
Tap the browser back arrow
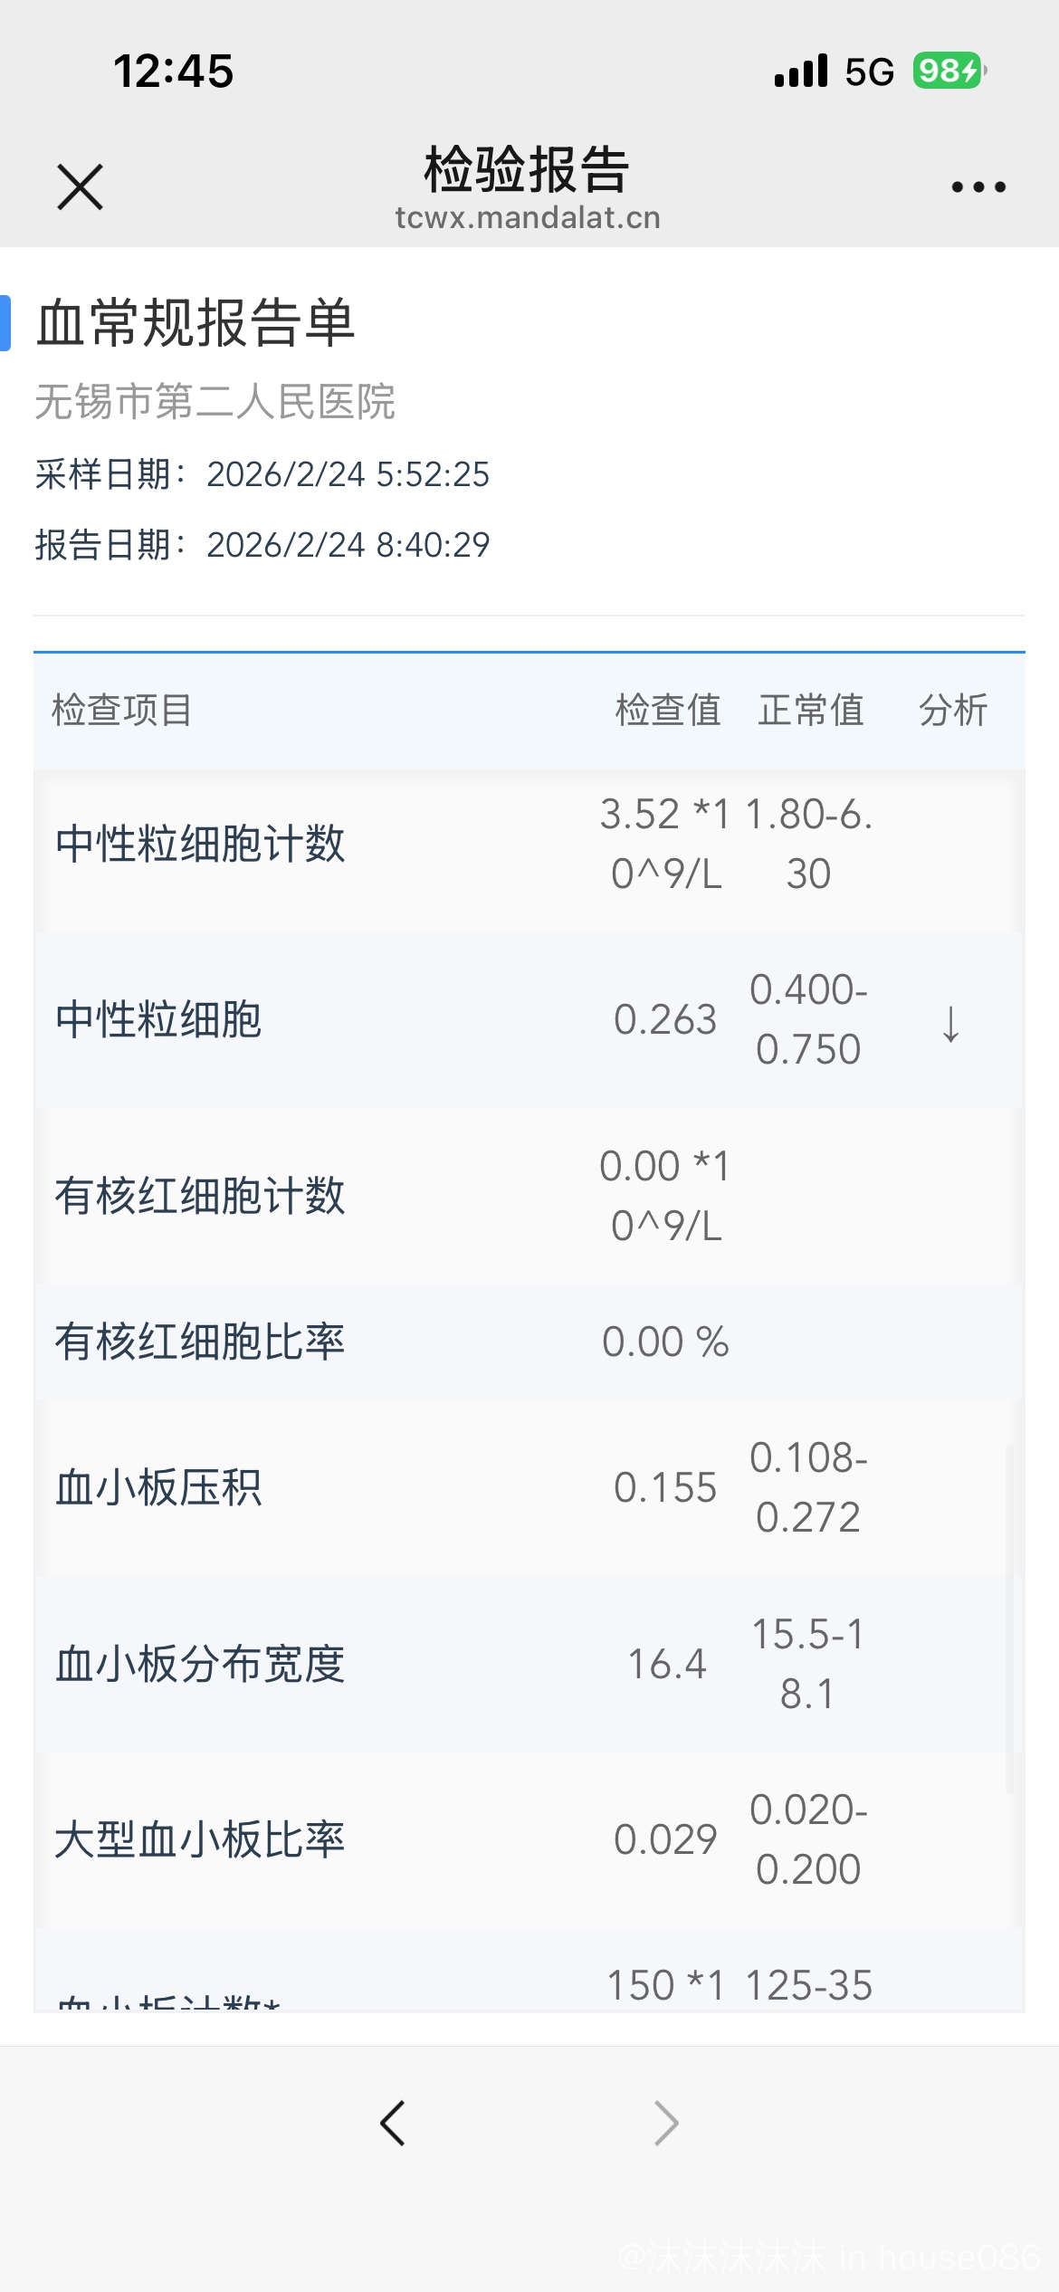393,2123
